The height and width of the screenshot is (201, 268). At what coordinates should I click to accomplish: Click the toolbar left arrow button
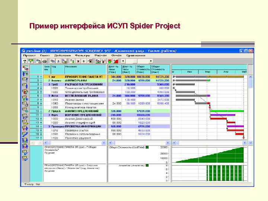coord(123,61)
